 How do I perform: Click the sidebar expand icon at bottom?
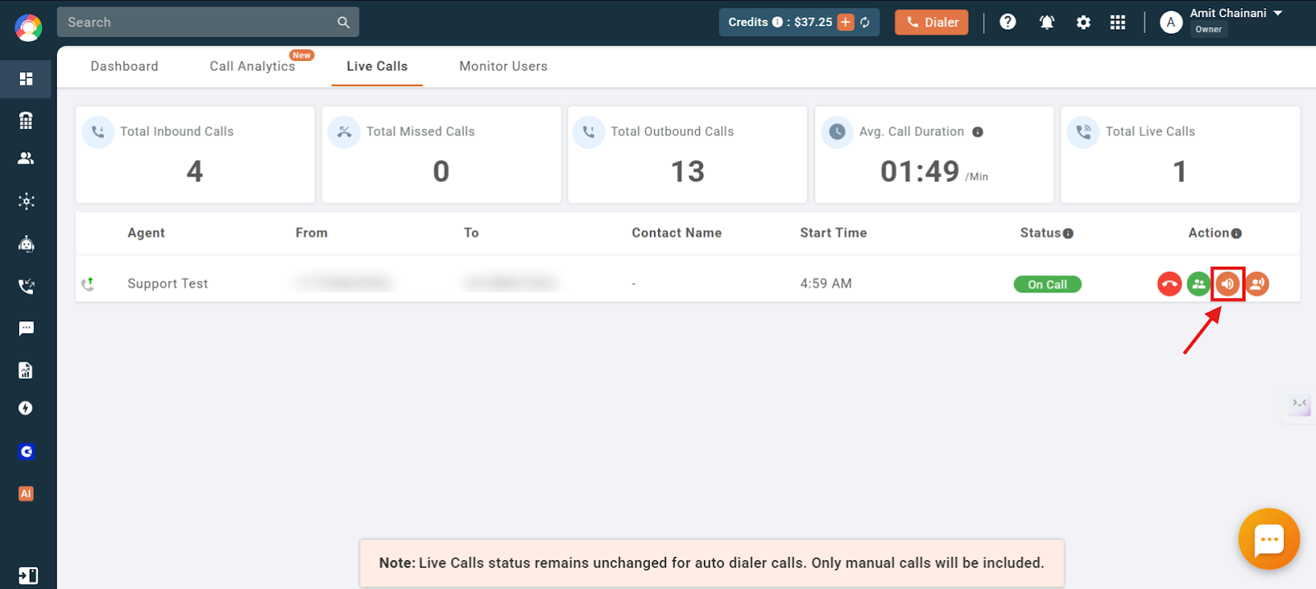[28, 576]
